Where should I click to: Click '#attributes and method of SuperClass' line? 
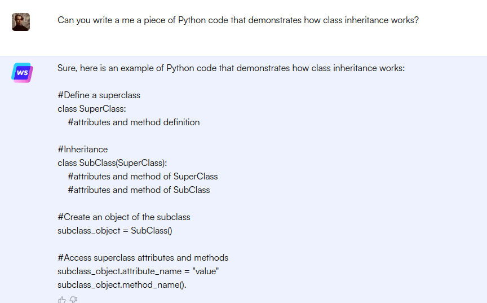[x=143, y=177]
